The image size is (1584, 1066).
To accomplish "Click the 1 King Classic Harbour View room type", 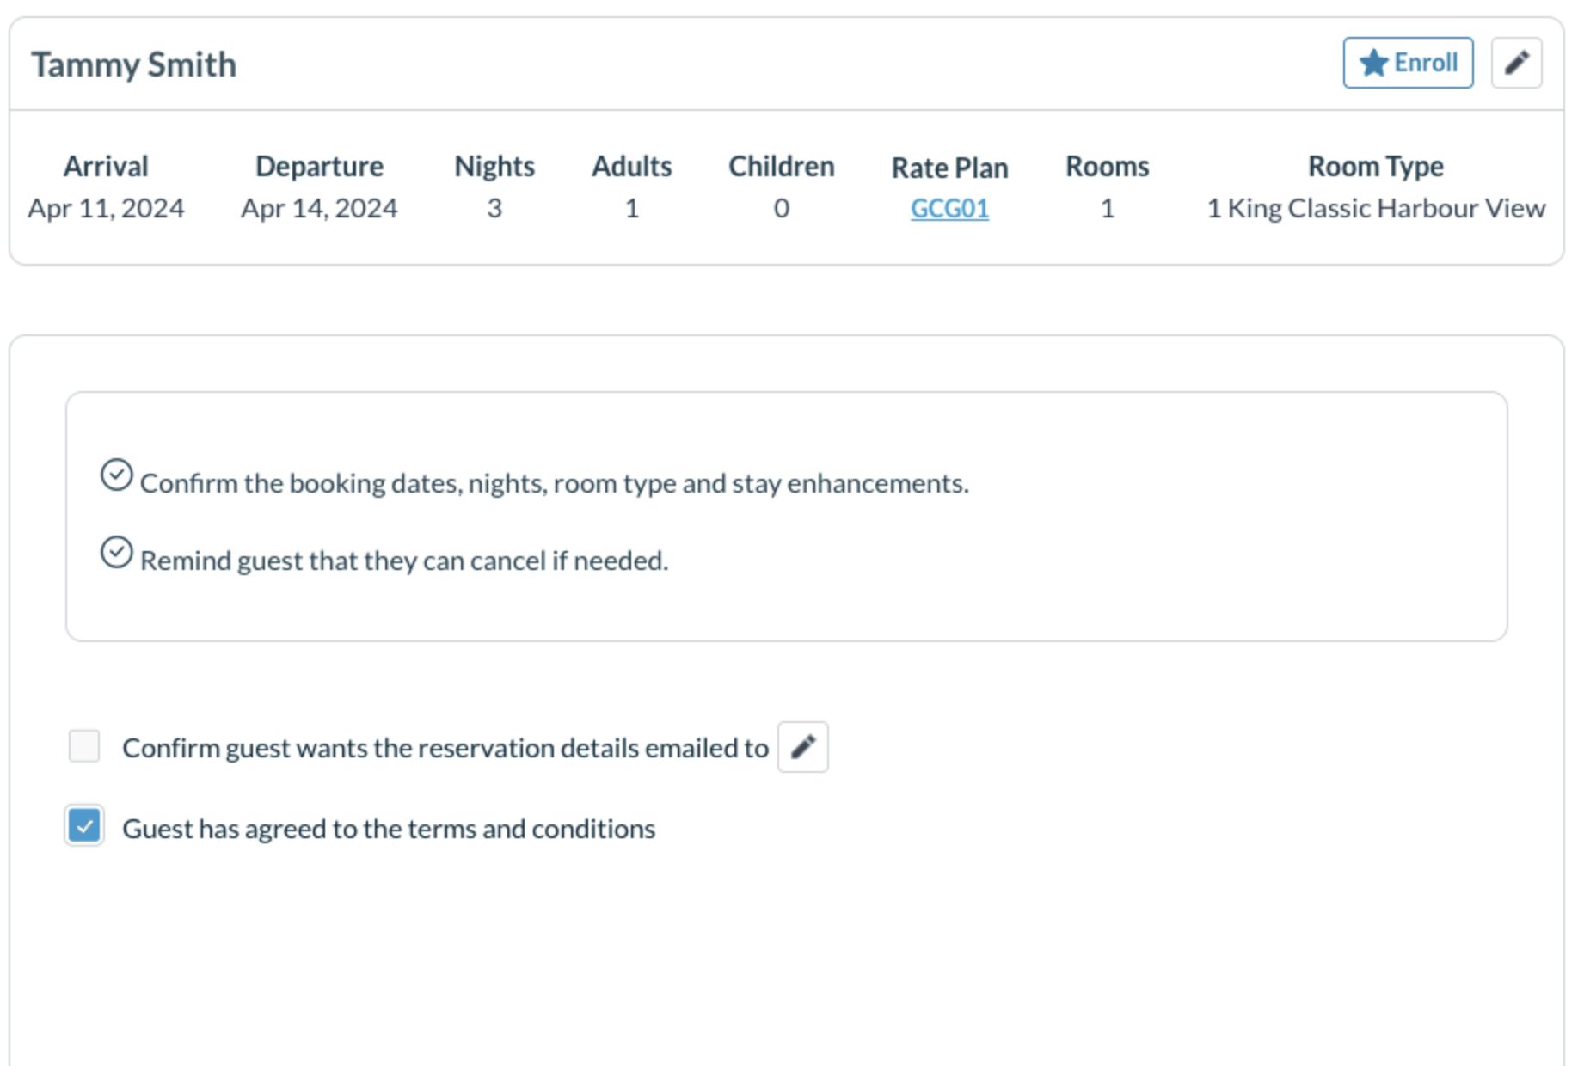I will [x=1375, y=207].
